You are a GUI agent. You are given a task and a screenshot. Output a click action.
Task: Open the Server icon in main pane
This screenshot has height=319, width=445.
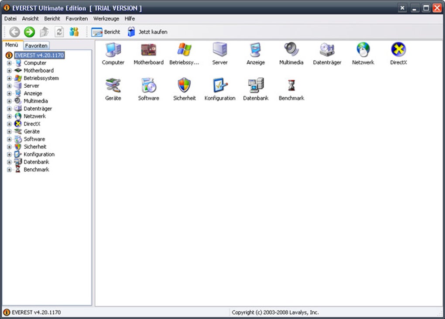[x=220, y=50]
